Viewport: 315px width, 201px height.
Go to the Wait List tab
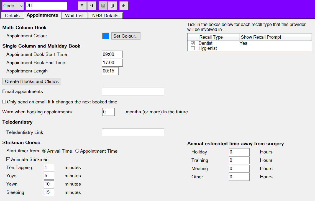(x=74, y=15)
